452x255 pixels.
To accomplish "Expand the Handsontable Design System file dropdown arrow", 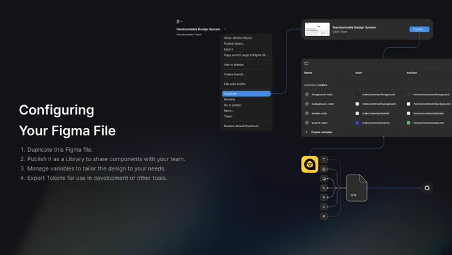I will pyautogui.click(x=225, y=29).
